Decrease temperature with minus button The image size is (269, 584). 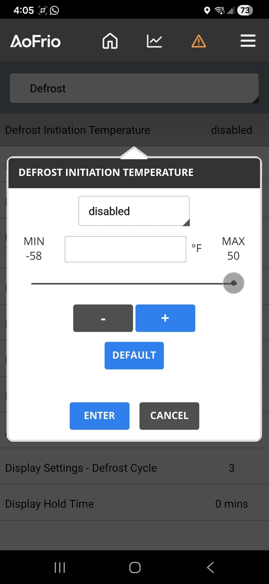[103, 318]
